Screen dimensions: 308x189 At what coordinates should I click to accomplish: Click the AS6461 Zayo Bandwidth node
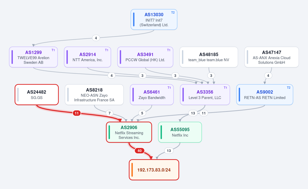click(152, 95)
